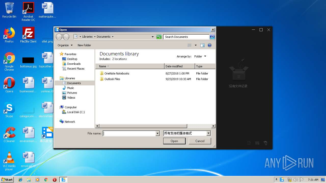The width and height of the screenshot is (326, 183).
Task: Open the Start menu
Action: pos(7,179)
